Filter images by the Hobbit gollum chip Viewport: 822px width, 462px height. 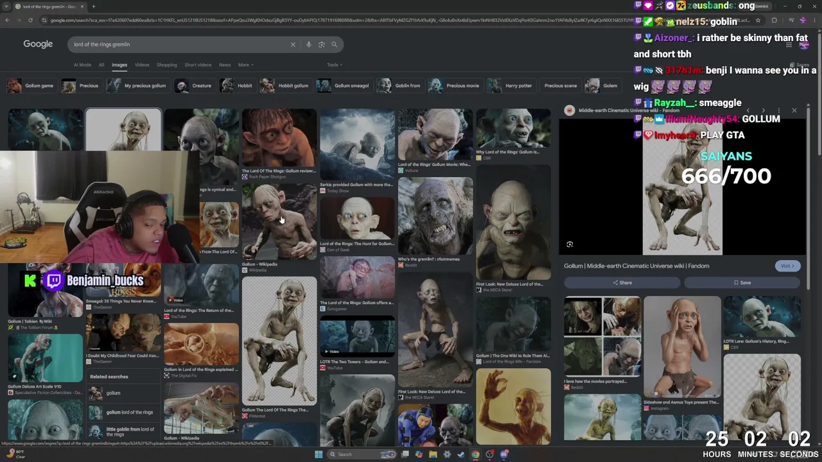click(285, 85)
